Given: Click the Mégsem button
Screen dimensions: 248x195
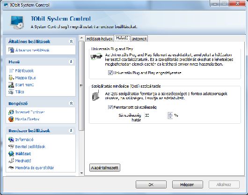Looking at the screenshot, I should [188, 185].
